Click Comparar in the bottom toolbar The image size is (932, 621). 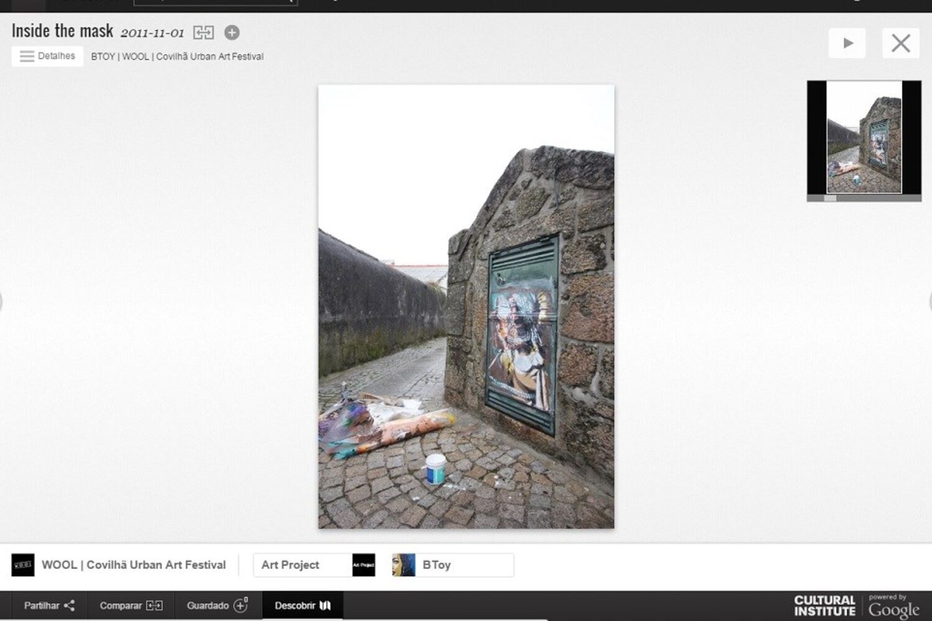point(130,605)
